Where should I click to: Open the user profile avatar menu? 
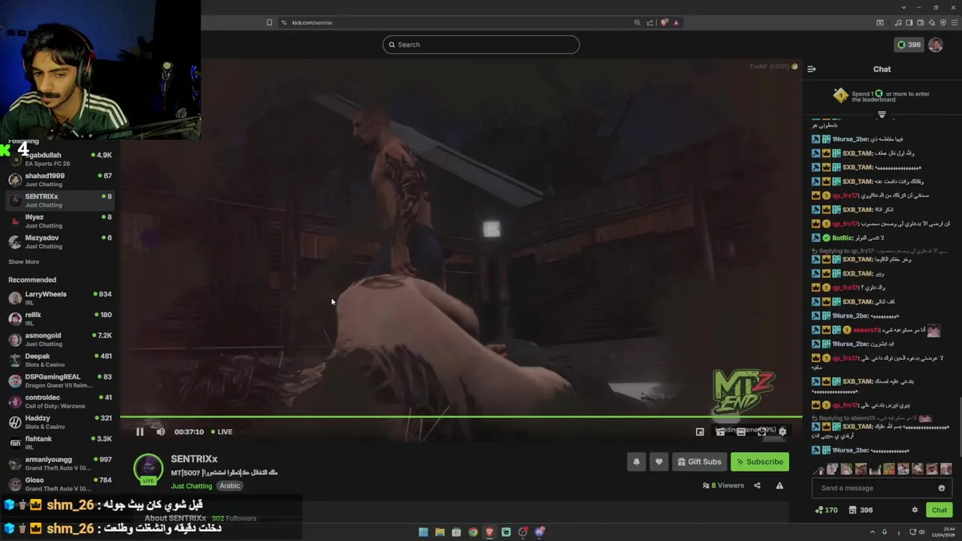(936, 44)
